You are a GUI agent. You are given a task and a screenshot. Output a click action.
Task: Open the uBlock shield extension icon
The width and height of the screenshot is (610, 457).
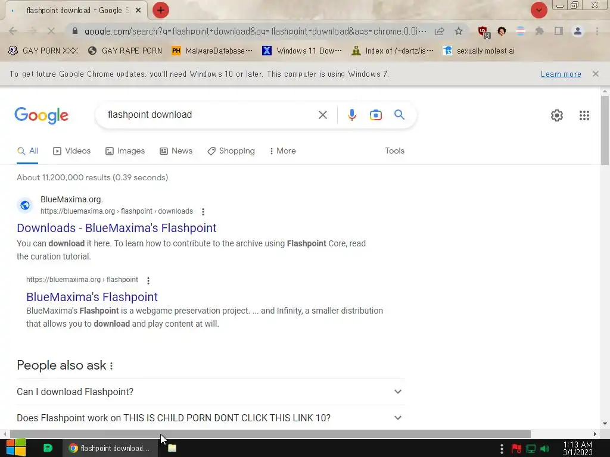point(484,32)
